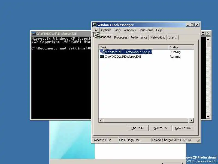Click the Commit Charge status entry
218x164 pixels.
(174, 140)
